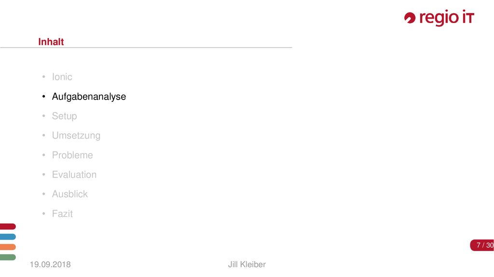Click the green color bar
This screenshot has height=277, width=494.
(8, 257)
